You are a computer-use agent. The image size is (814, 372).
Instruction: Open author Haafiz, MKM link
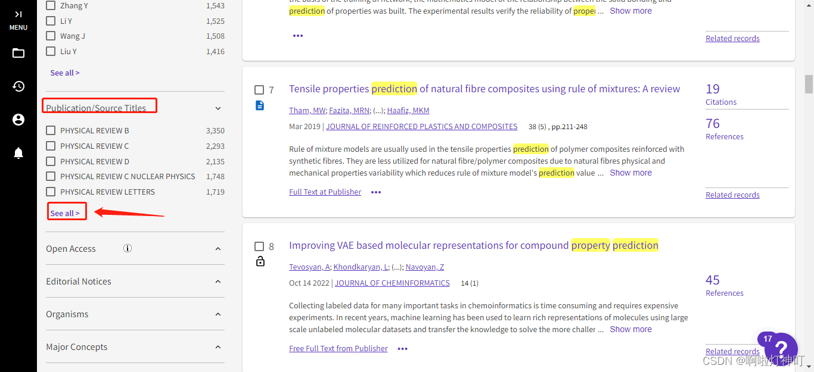[408, 110]
